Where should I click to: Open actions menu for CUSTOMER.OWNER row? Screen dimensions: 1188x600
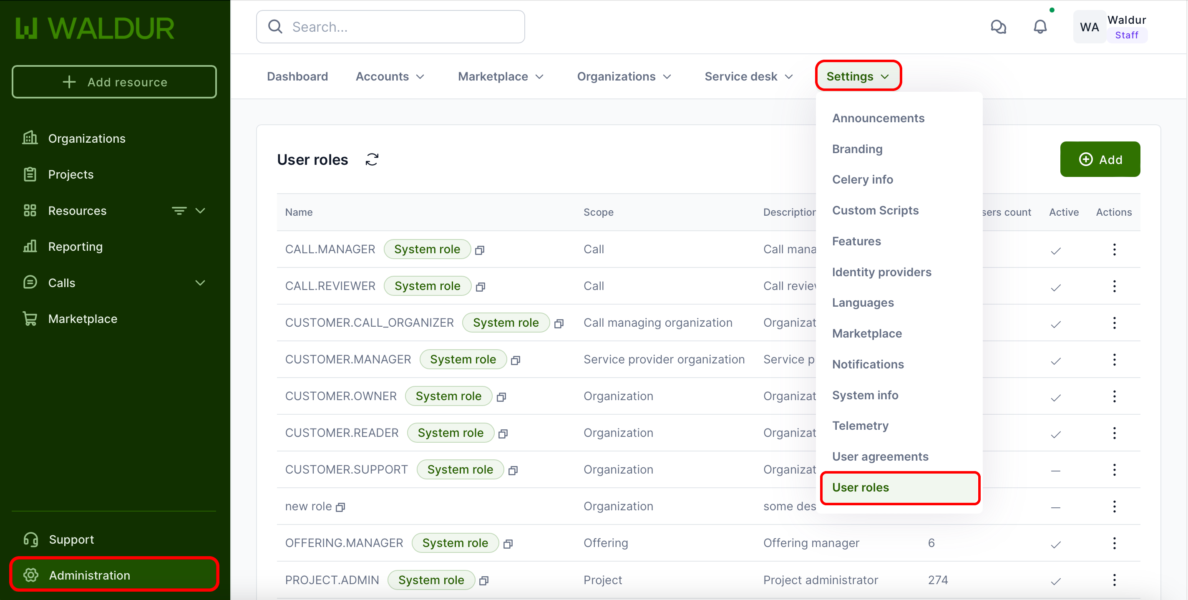pyautogui.click(x=1114, y=396)
